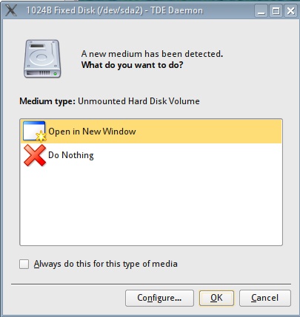Maximize the TDE Daemon dialog window
Viewport: 300px width, 317px height.
click(276, 11)
